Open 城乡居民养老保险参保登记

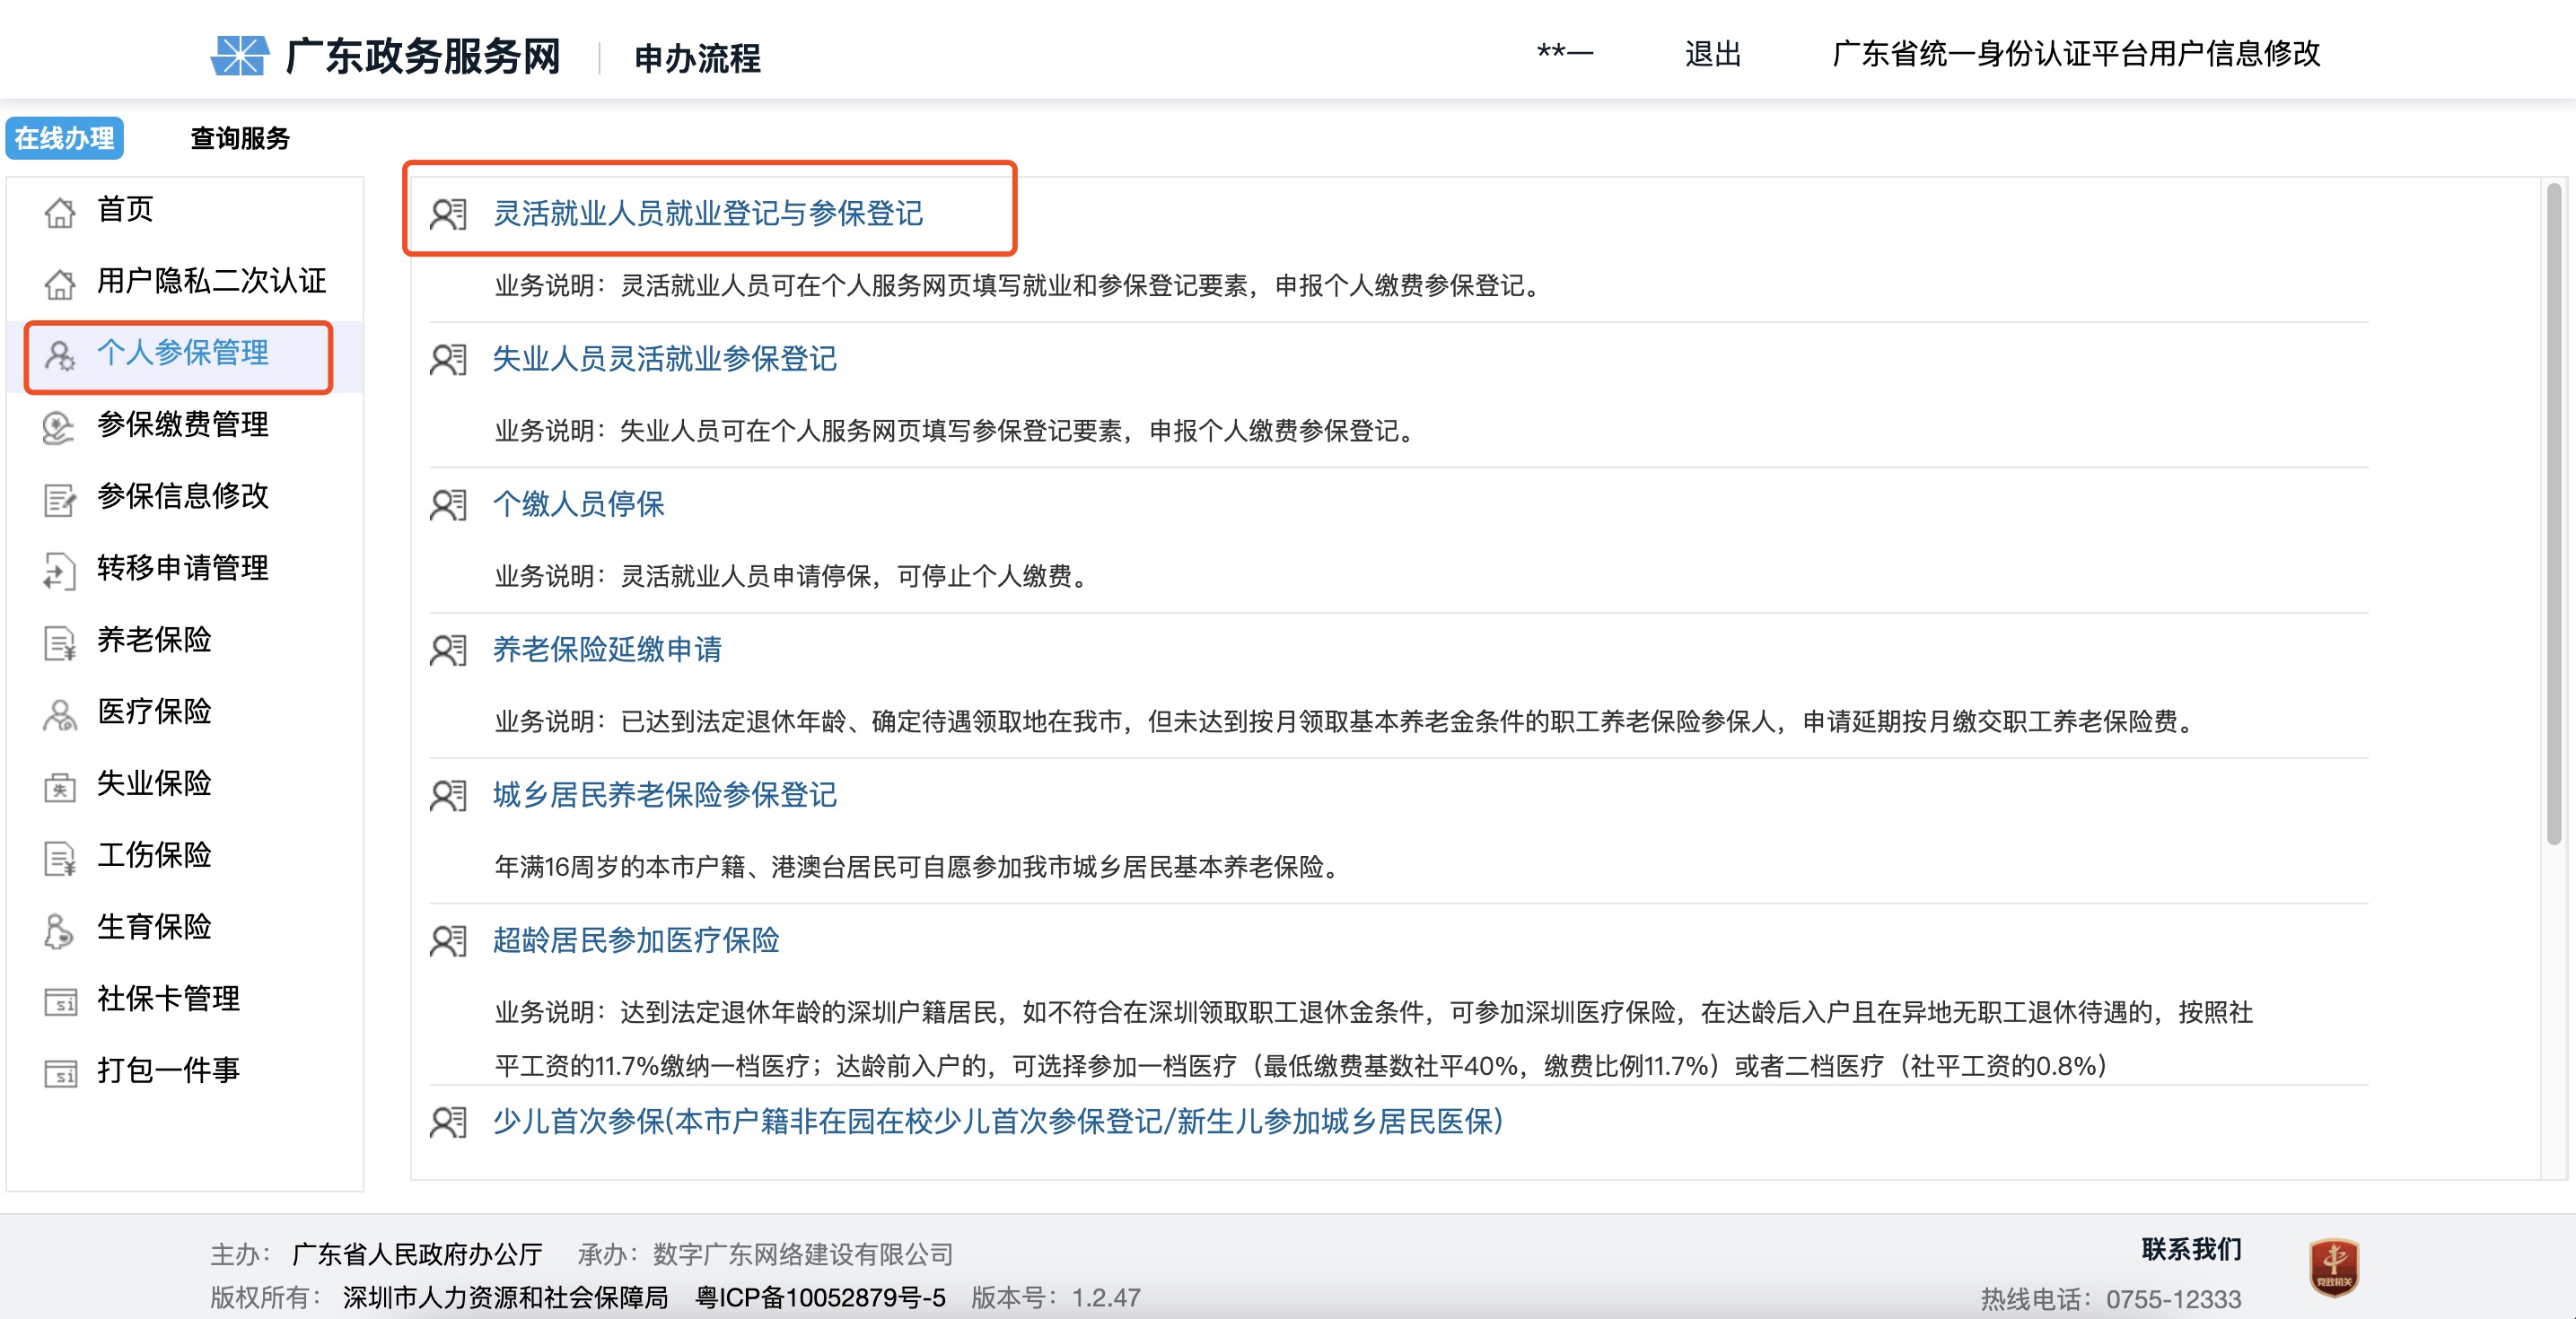[x=667, y=796]
